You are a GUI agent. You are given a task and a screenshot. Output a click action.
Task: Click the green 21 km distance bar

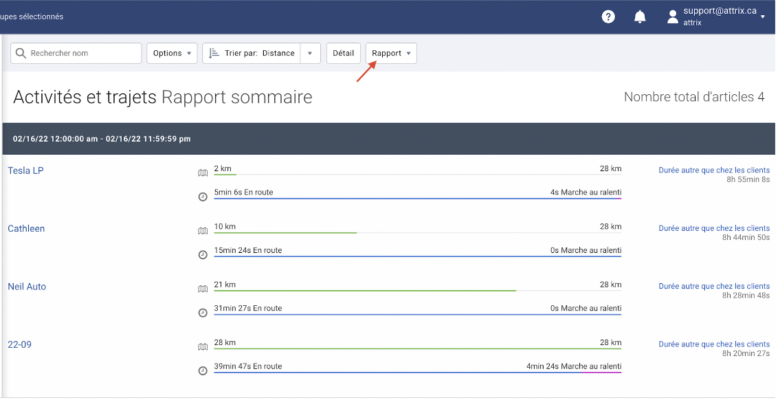tap(365, 291)
